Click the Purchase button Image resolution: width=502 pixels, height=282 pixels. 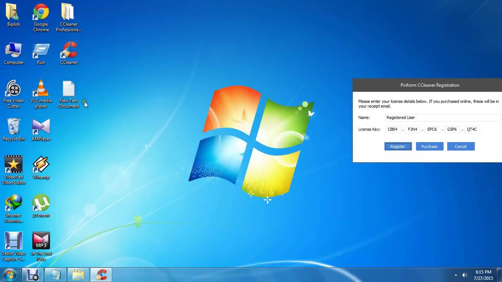pos(429,146)
